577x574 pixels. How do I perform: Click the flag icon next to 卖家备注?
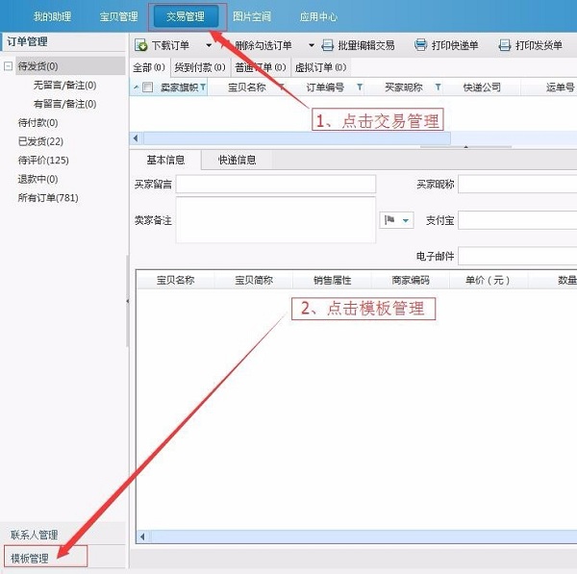pos(390,220)
